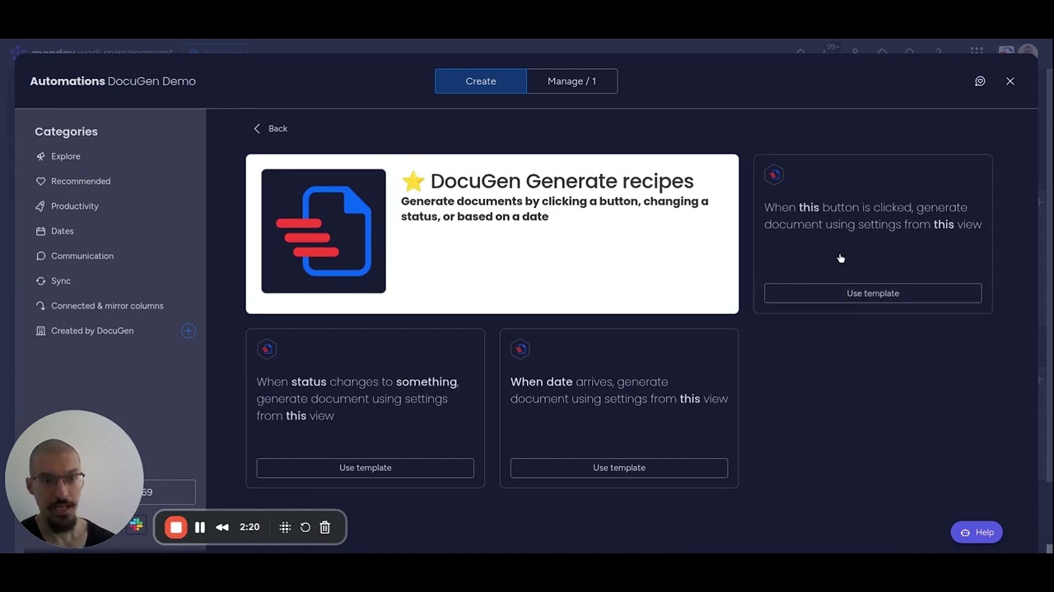
Task: Switch to the Create tab
Action: tap(481, 81)
